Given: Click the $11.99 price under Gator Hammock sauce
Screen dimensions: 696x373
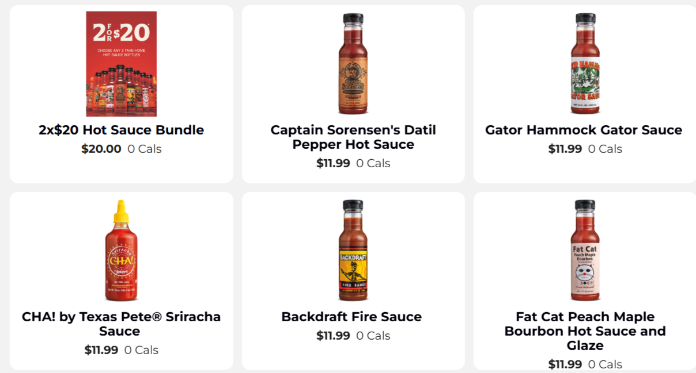Looking at the screenshot, I should 565,149.
